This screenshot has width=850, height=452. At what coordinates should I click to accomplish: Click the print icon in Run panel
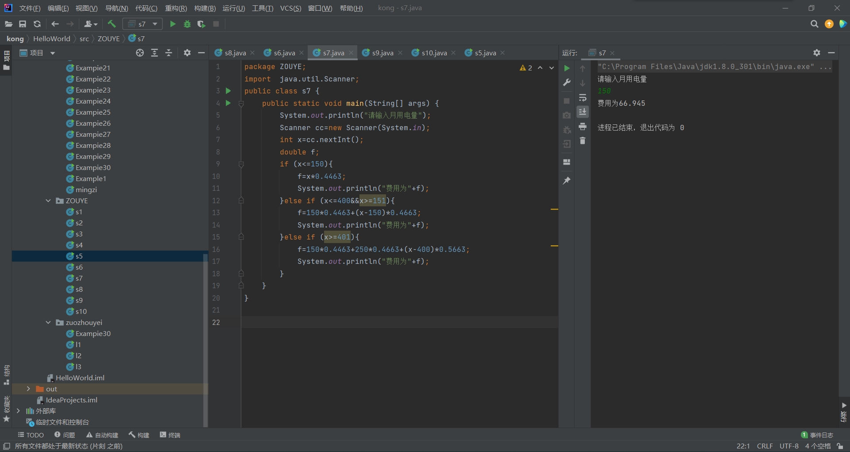[583, 127]
